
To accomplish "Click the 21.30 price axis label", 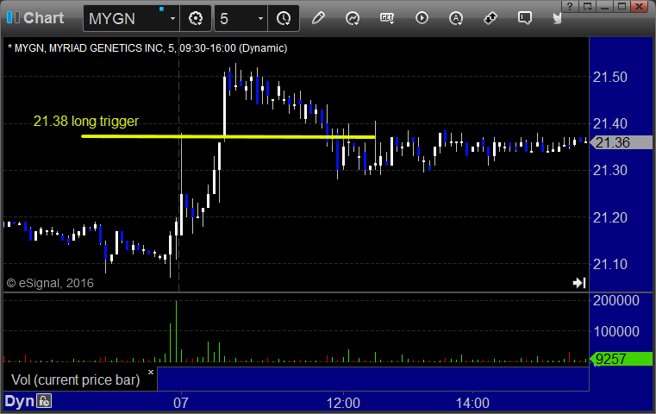I will click(610, 171).
